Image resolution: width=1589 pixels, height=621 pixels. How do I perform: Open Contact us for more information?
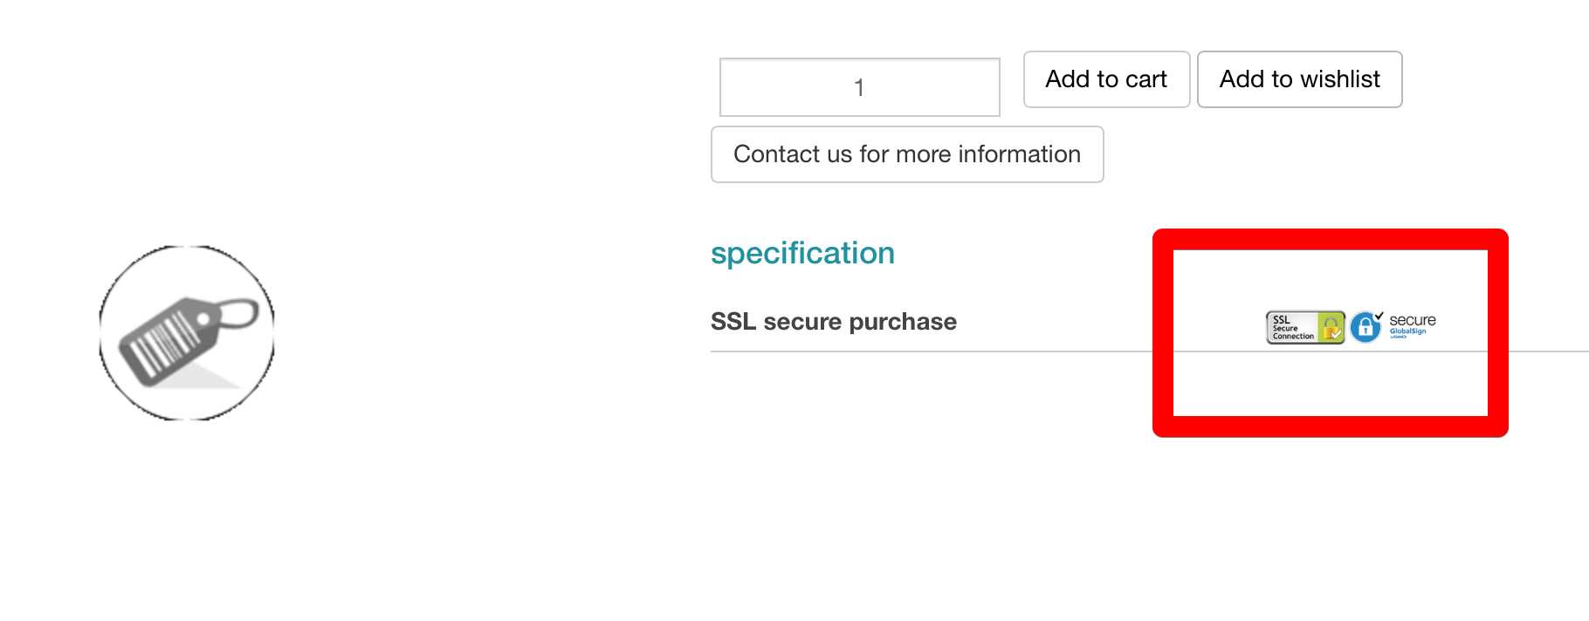coord(907,154)
